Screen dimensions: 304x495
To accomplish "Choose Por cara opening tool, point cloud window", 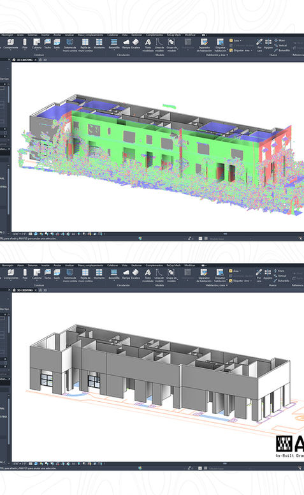I will (x=259, y=45).
